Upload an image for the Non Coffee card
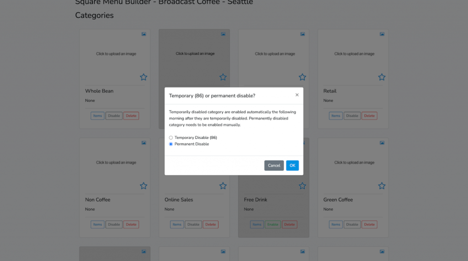 (x=116, y=162)
